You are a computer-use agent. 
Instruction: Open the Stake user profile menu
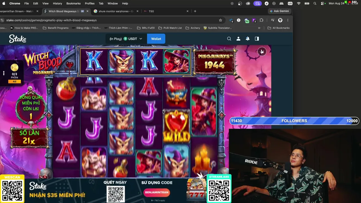coord(238,39)
